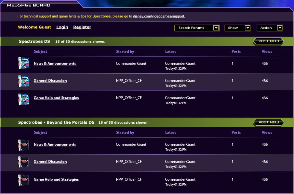Click POST NEW in Beyond the Portals section
The height and width of the screenshot is (194, 294).
click(269, 122)
